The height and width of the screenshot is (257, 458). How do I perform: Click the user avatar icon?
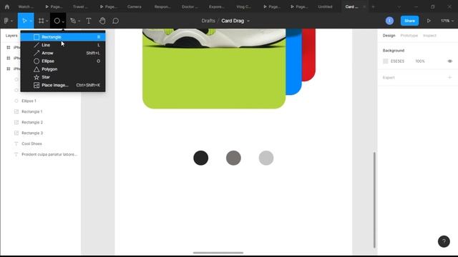389,21
